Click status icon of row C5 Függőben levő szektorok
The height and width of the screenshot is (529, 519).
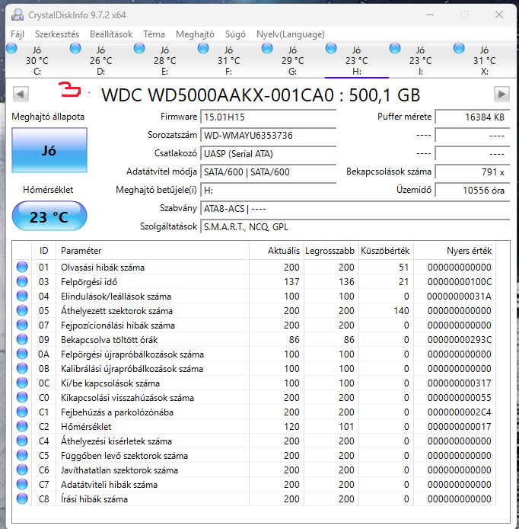(22, 456)
